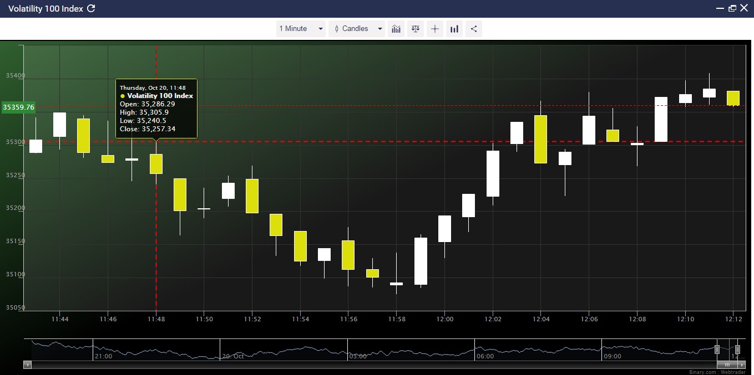Click the 35400 price axis label
The image size is (754, 375).
click(15, 76)
